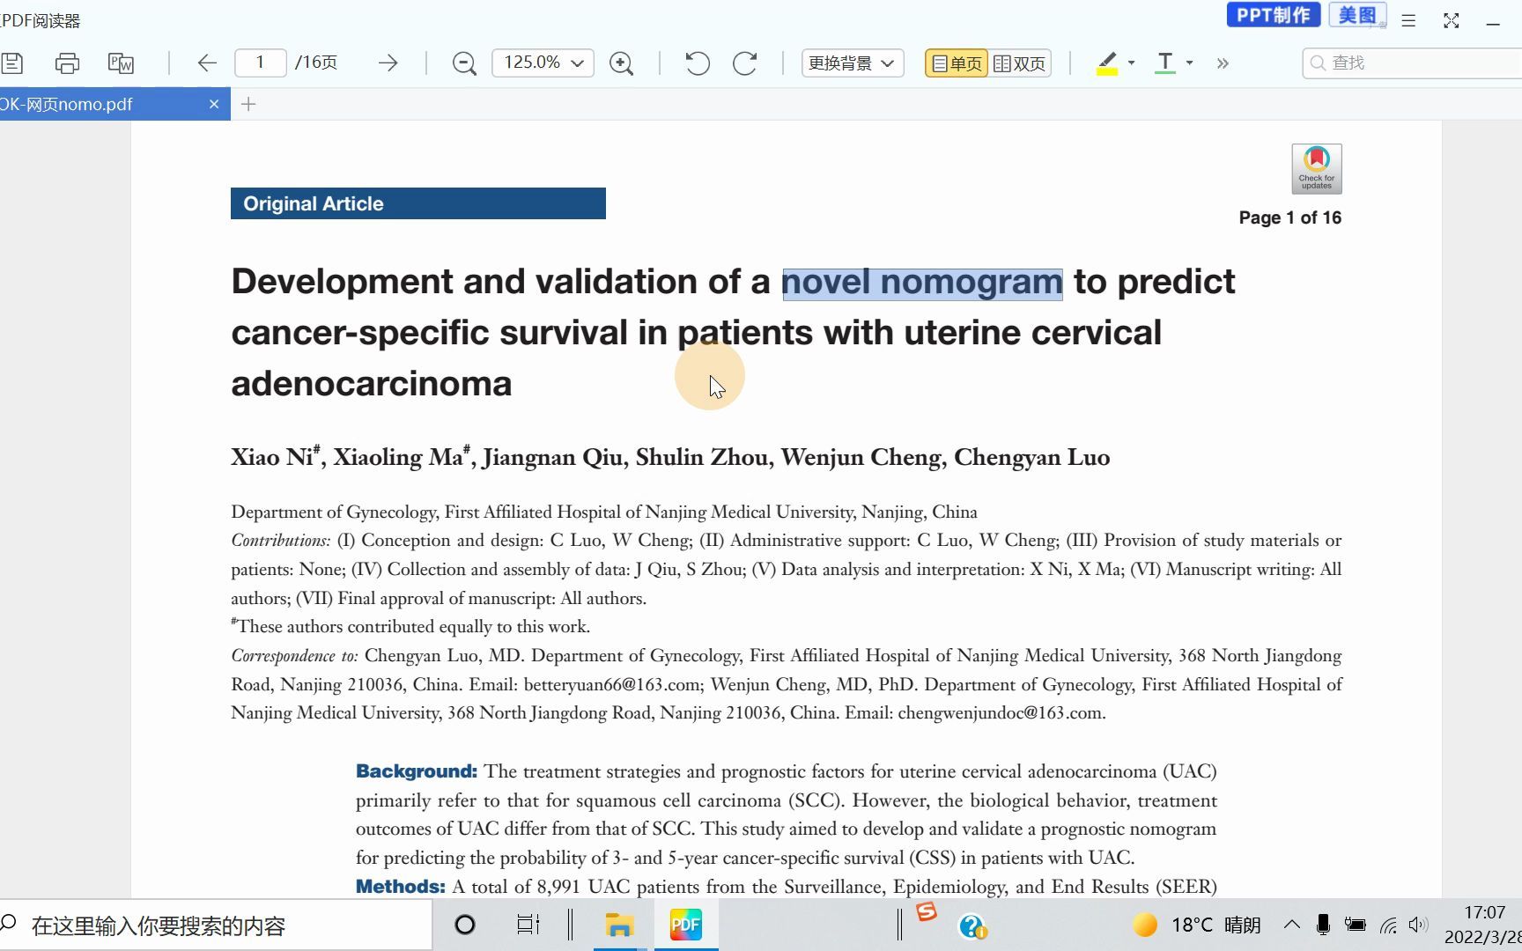Close the OK-网页nomo.pdf tab
Screen dimensions: 1522x951
click(x=214, y=104)
